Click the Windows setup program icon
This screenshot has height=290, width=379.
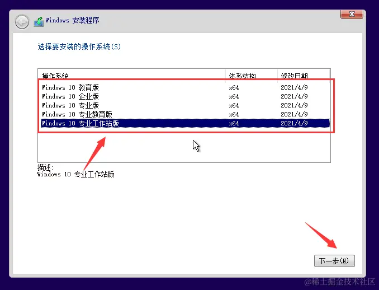(39, 22)
